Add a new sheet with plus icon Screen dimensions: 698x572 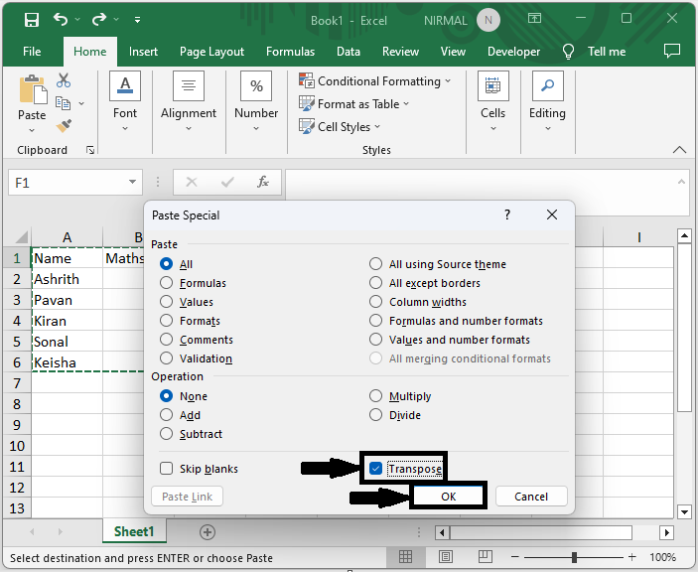click(x=208, y=532)
